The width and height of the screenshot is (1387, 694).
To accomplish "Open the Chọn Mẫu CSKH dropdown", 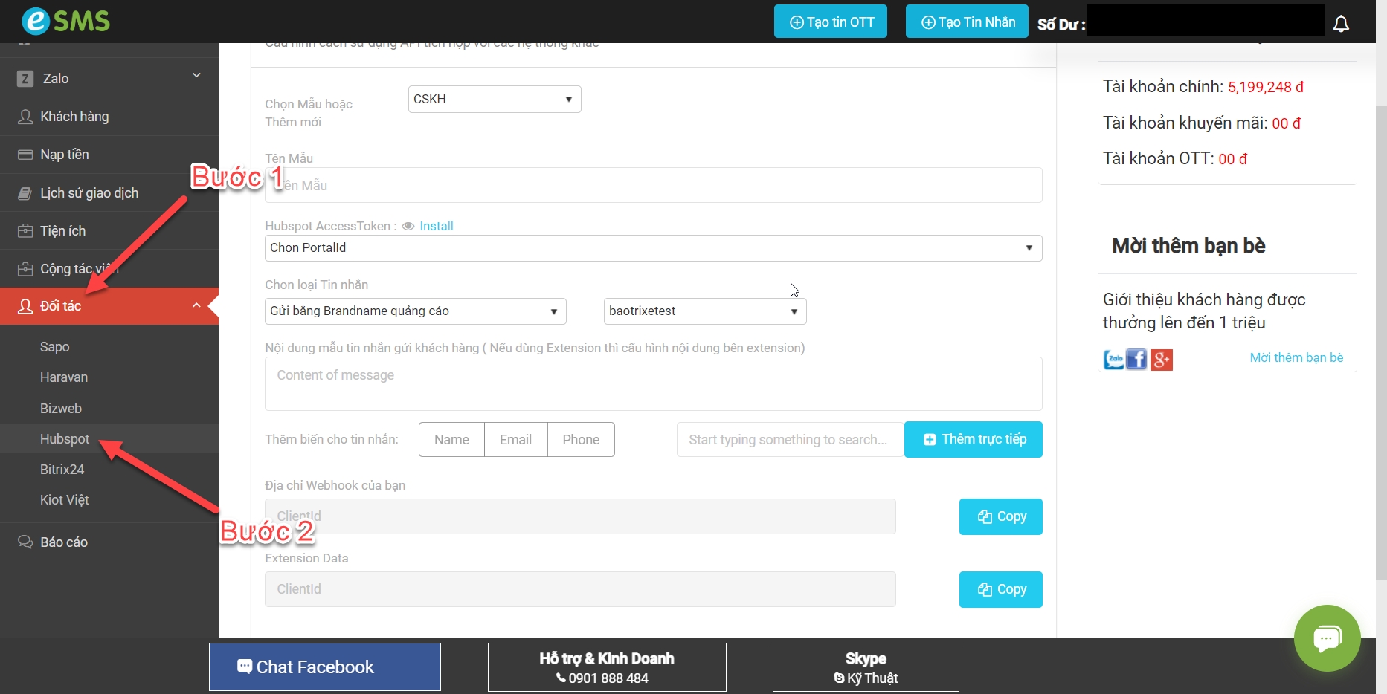I will [x=494, y=100].
